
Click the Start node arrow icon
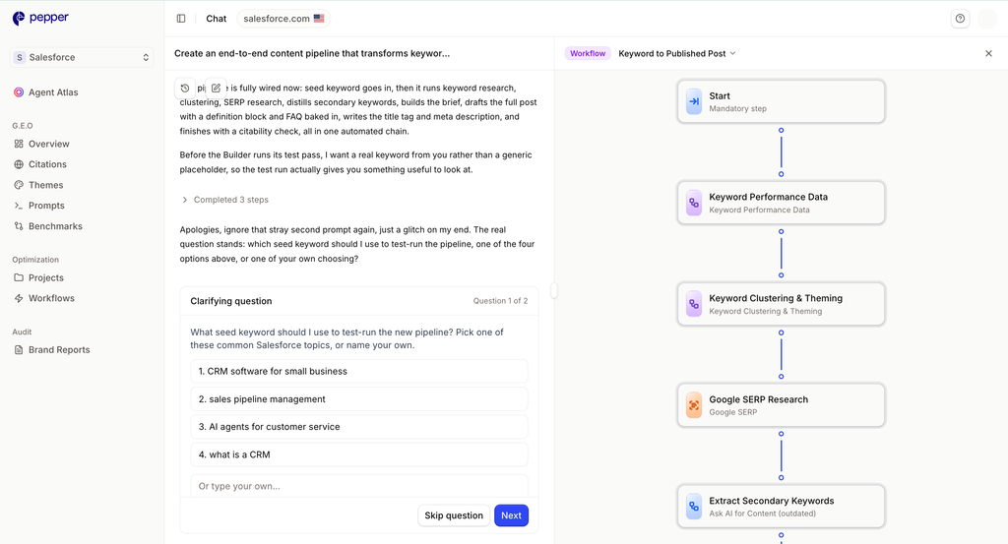click(694, 101)
